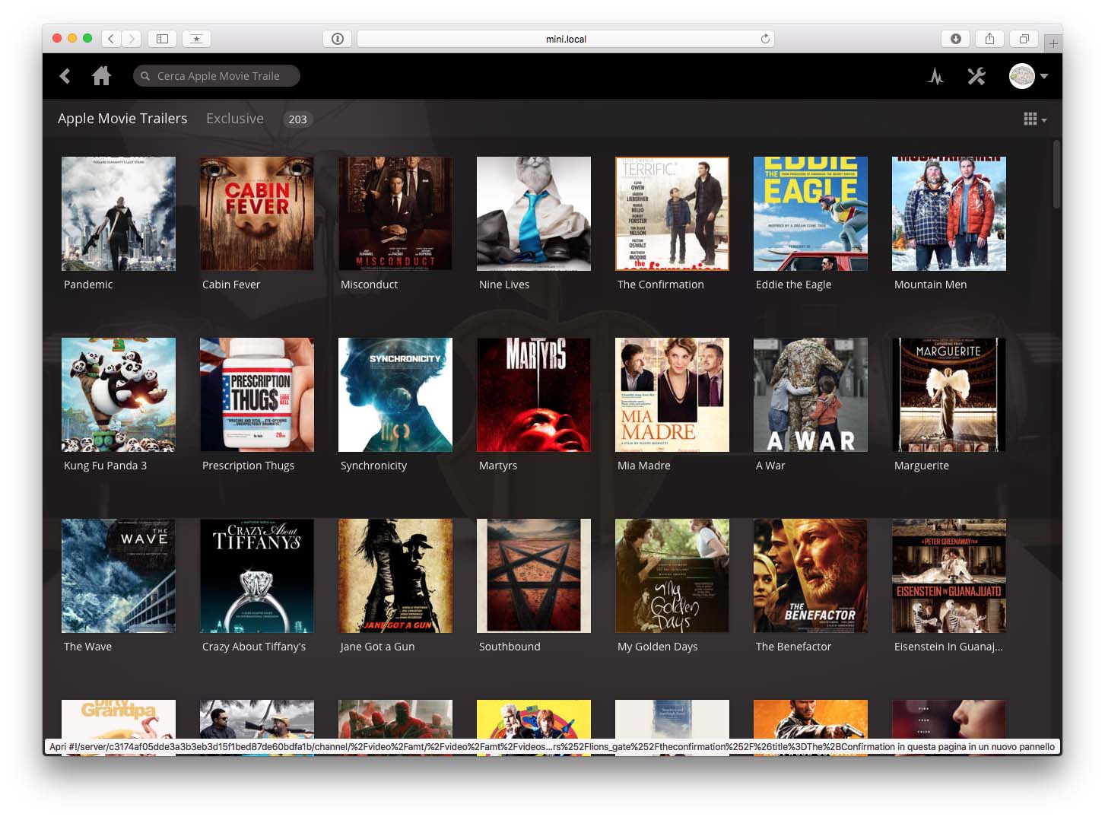Click the Safari back navigation button

[x=111, y=39]
